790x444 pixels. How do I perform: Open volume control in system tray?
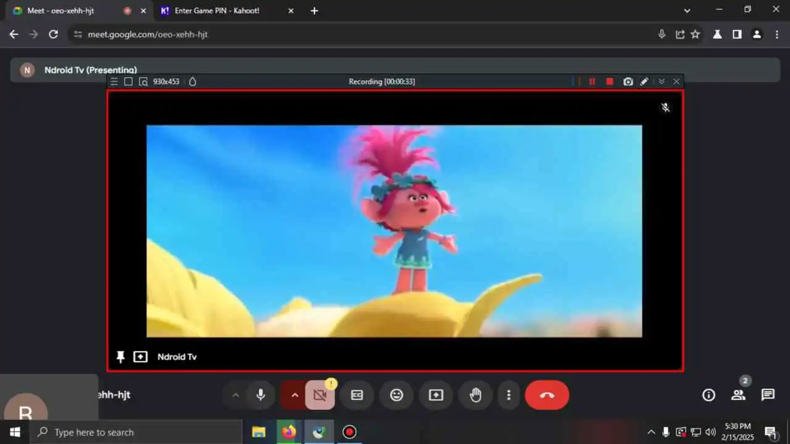tap(710, 432)
